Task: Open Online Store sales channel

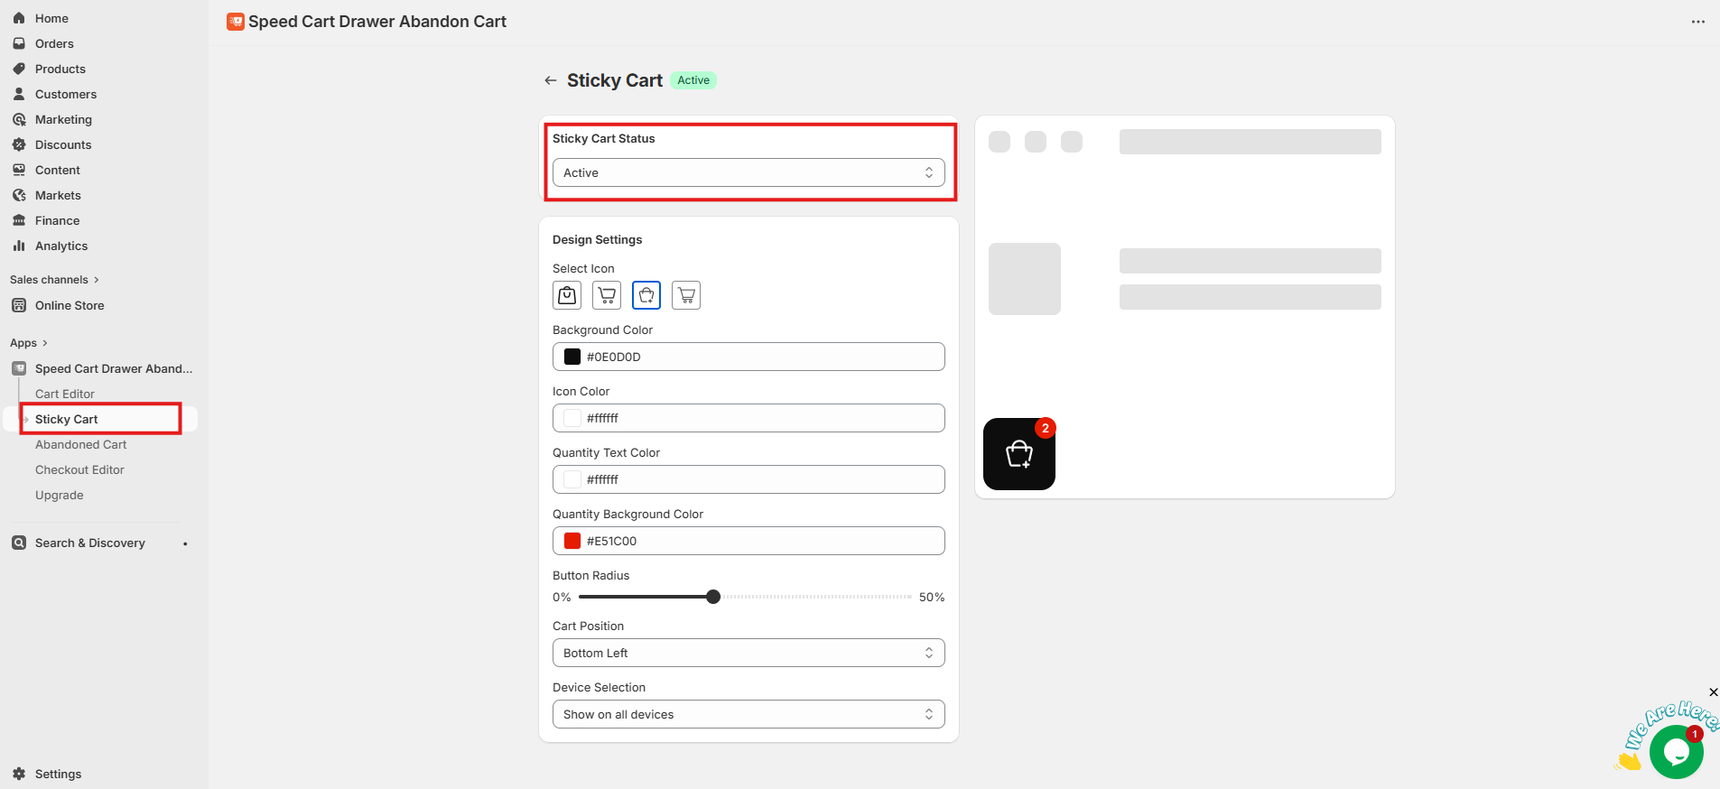Action: (x=70, y=305)
